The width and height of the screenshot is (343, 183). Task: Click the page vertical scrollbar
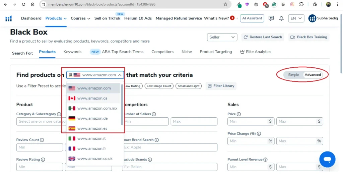tap(341, 44)
